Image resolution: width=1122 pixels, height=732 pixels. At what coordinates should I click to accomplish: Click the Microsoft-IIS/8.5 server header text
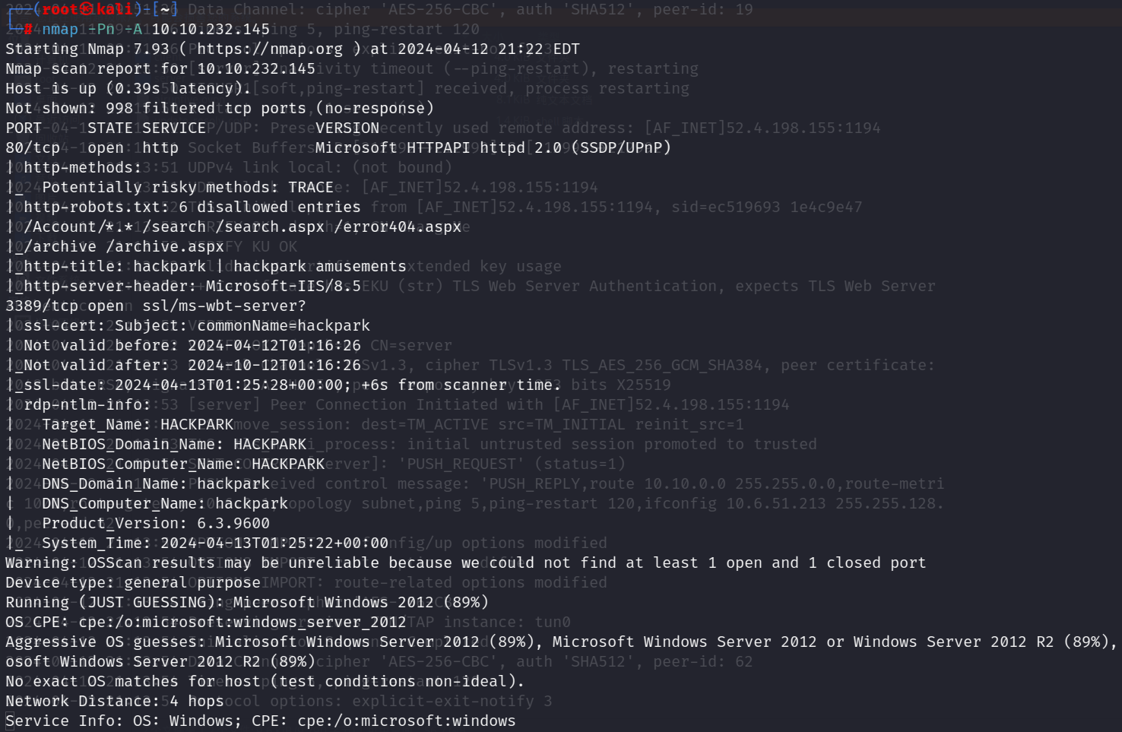(x=283, y=286)
